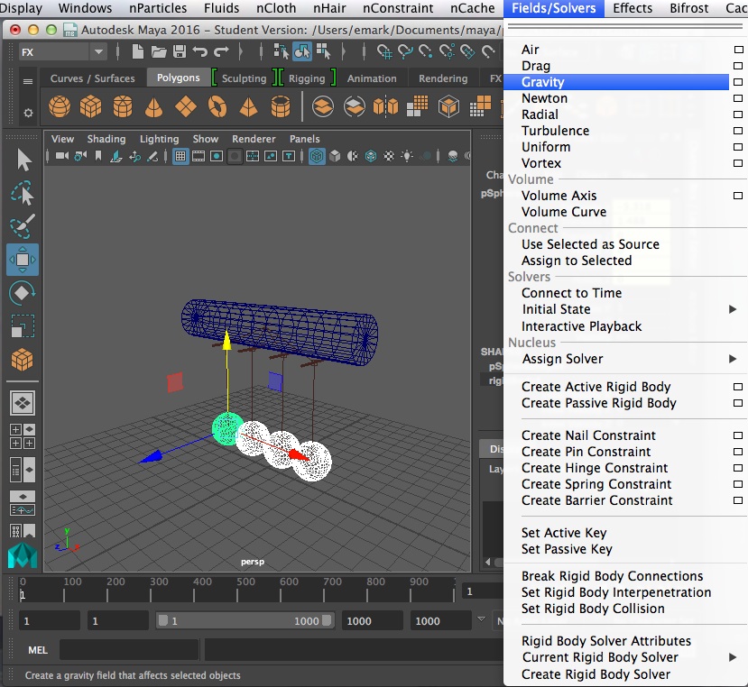Open the Gravity option box
The width and height of the screenshot is (748, 687).
click(x=738, y=82)
